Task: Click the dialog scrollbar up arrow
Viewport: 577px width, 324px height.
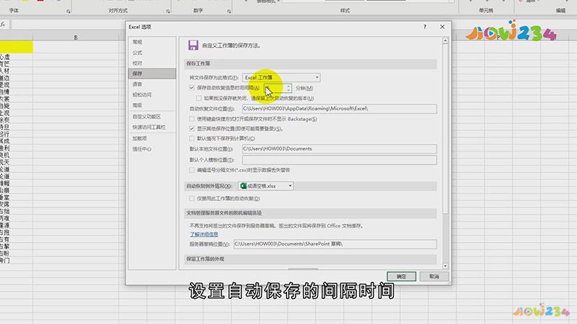Action: (x=445, y=40)
